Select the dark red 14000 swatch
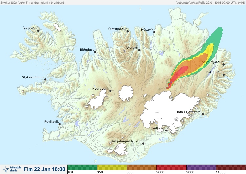This screenshot has width=246, height=174. tap(231, 167)
